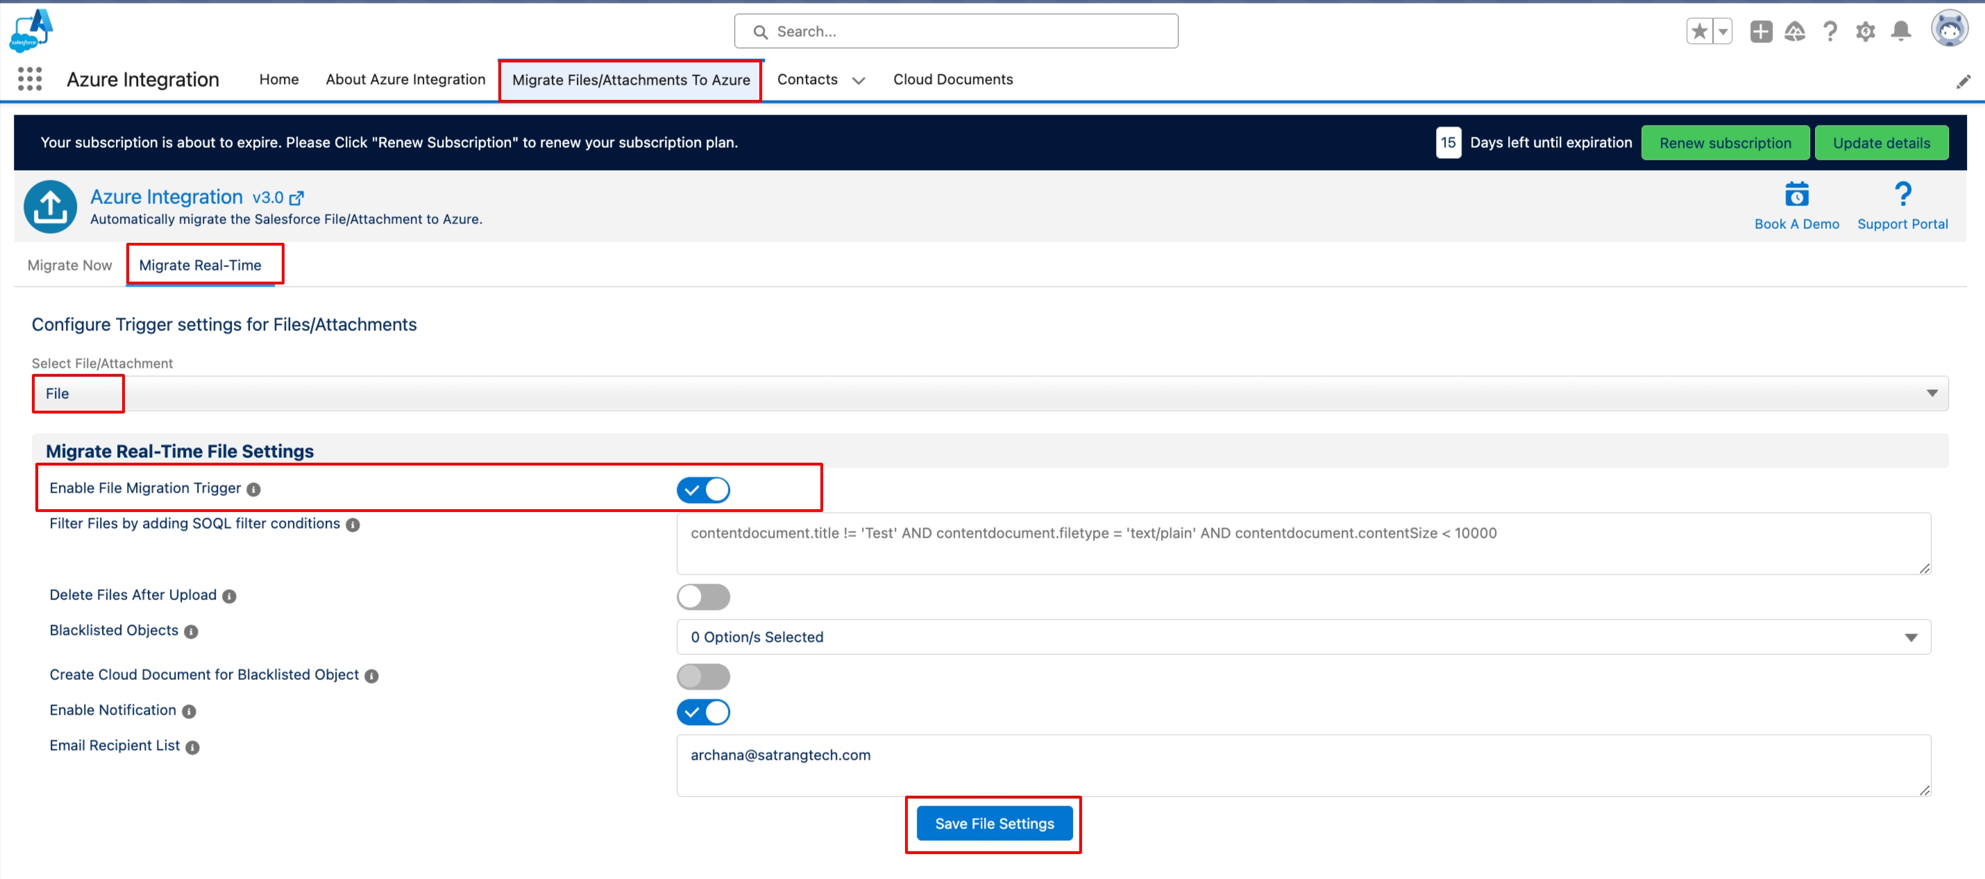Disable the Enable File Migration Trigger toggle
The image size is (1985, 879).
click(703, 490)
